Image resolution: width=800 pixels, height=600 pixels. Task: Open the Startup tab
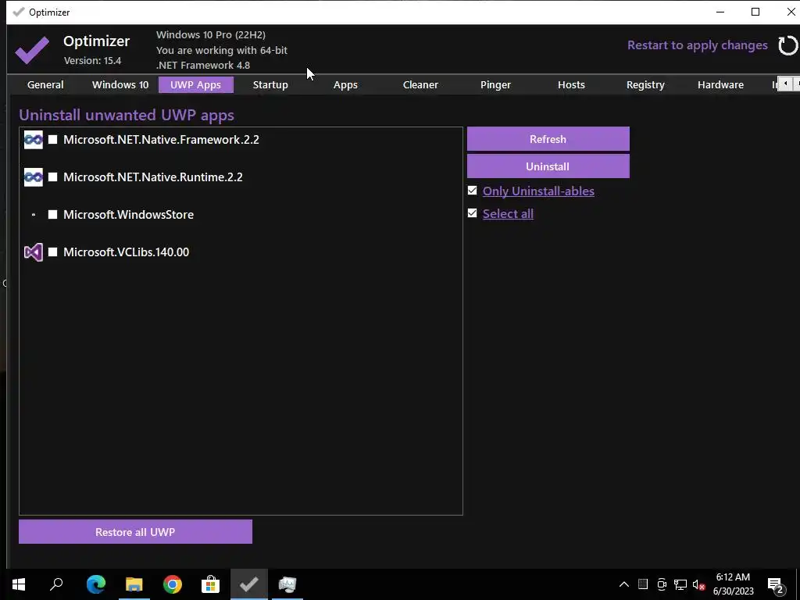coord(270,84)
